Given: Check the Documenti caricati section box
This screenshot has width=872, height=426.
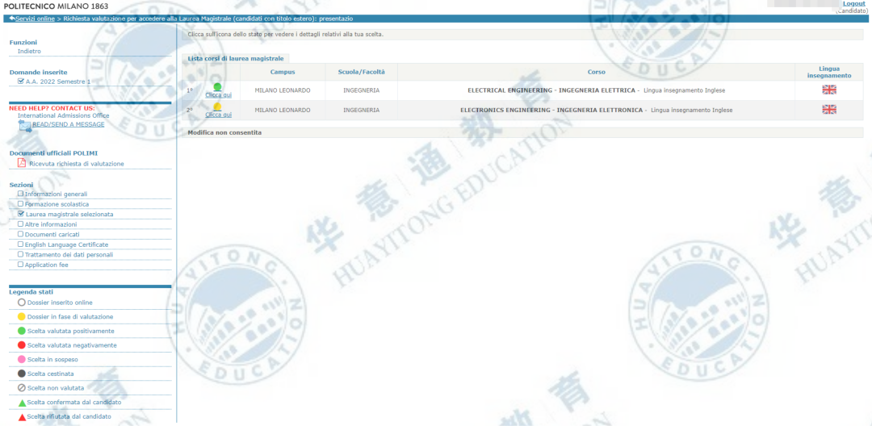Looking at the screenshot, I should click(20, 234).
